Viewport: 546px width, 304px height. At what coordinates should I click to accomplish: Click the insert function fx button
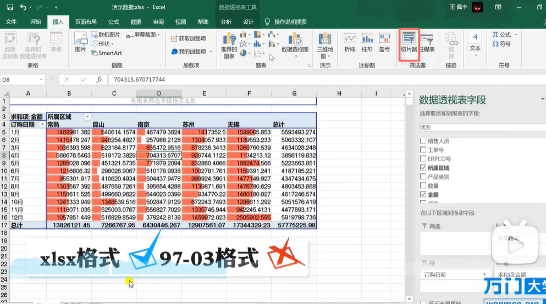click(99, 80)
